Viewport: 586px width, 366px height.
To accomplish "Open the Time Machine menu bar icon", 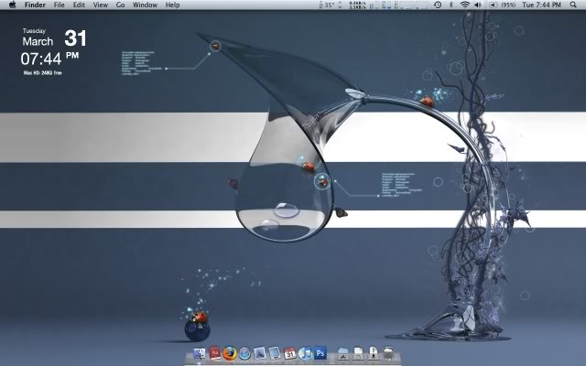I will click(438, 5).
